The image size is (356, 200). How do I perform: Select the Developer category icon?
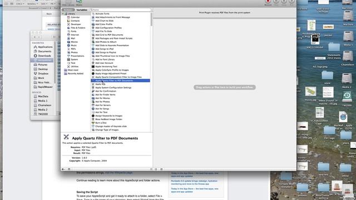68,24
